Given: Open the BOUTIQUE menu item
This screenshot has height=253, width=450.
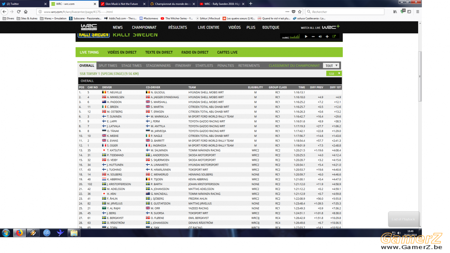Looking at the screenshot, I should [x=271, y=27].
